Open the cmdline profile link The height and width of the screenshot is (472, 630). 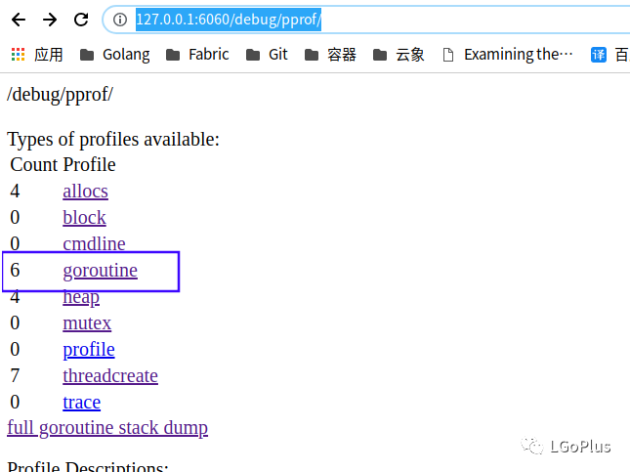(x=94, y=243)
